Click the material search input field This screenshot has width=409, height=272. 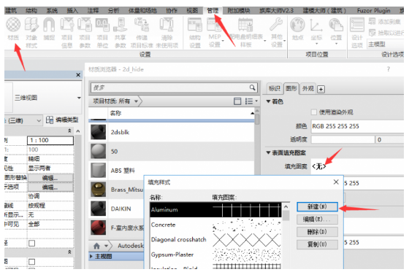click(x=169, y=88)
